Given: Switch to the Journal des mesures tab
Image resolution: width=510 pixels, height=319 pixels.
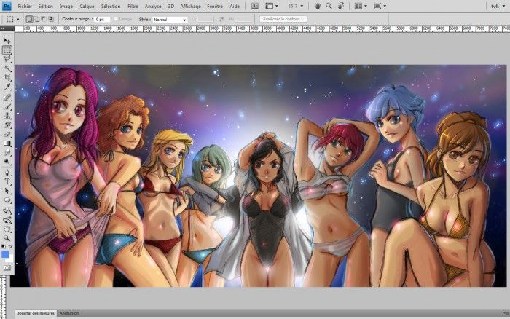Looking at the screenshot, I should 36,313.
